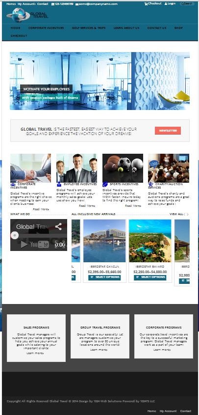This screenshot has height=415, width=199.
Task: Open the Iberostar Bavaro resort photo
Action: point(150,241)
